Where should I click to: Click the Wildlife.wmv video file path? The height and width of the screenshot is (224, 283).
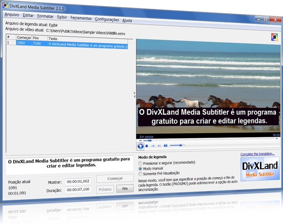pos(85,32)
